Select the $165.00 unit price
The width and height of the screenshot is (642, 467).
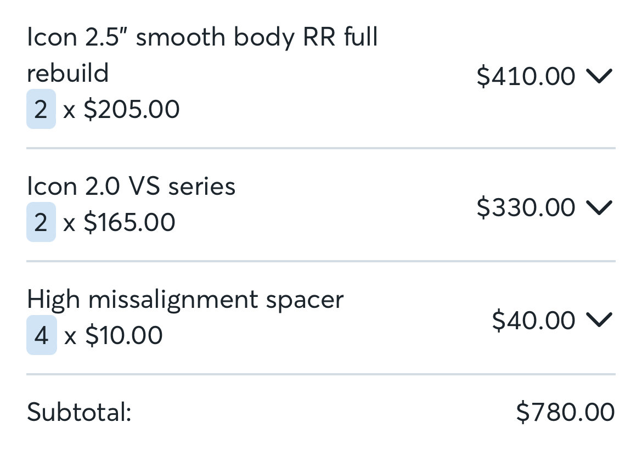point(129,222)
